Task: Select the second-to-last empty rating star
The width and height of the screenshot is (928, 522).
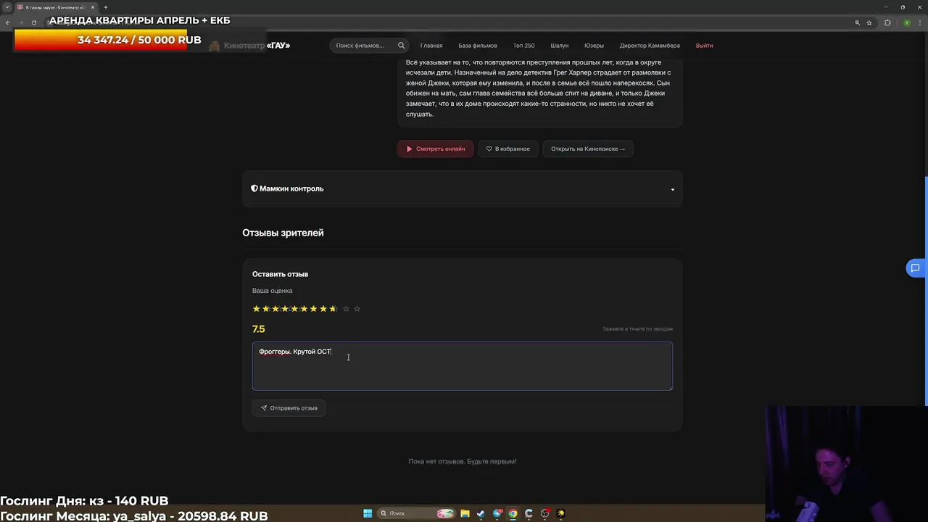Action: (x=346, y=309)
